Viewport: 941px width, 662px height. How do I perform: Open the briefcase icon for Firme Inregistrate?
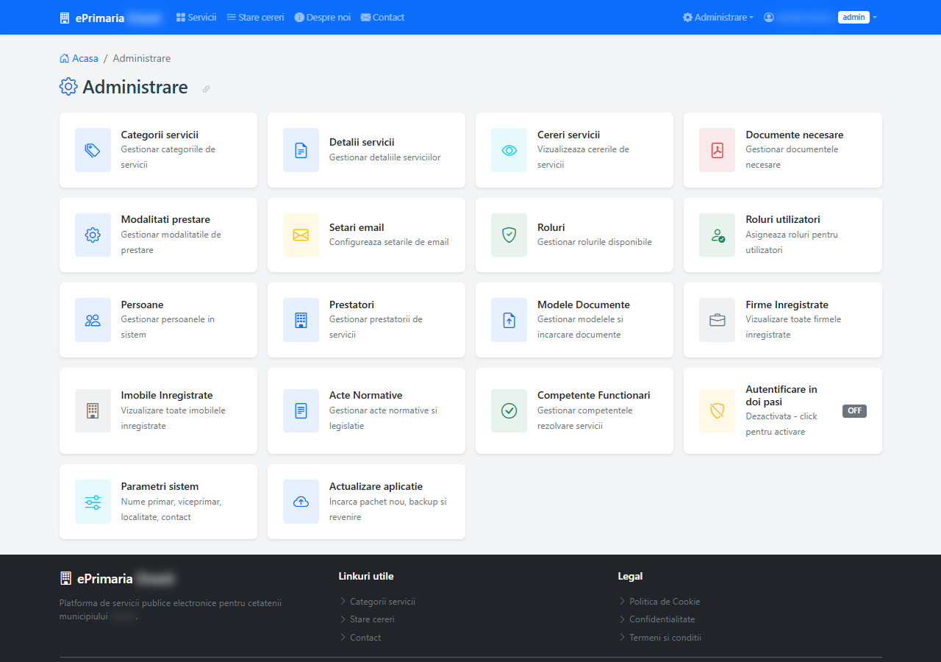pyautogui.click(x=717, y=320)
